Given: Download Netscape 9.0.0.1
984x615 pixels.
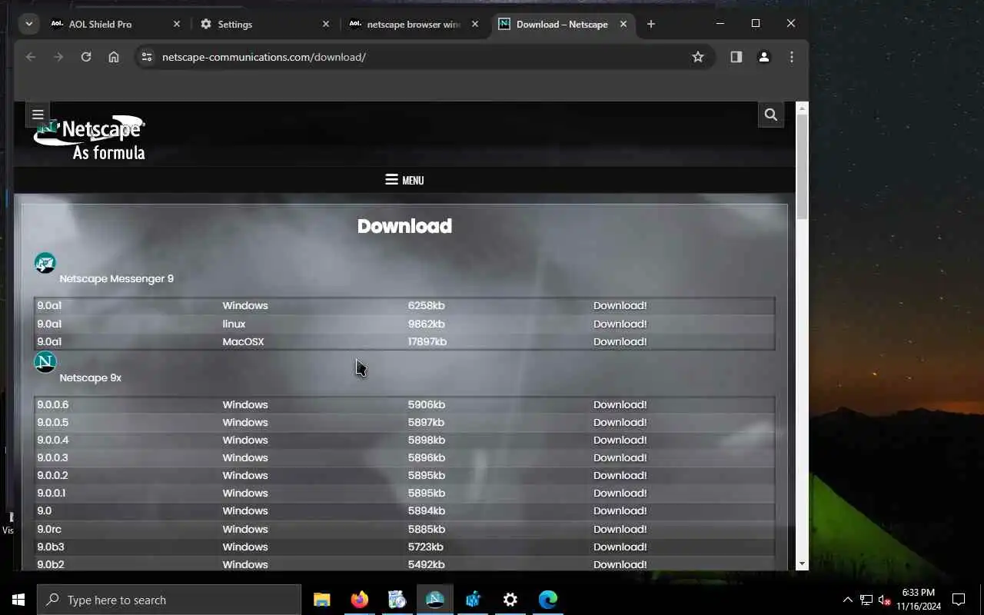Looking at the screenshot, I should 620,494.
